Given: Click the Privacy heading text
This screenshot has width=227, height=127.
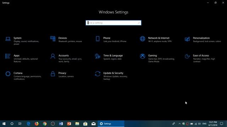Looking at the screenshot, I should coord(62,73).
